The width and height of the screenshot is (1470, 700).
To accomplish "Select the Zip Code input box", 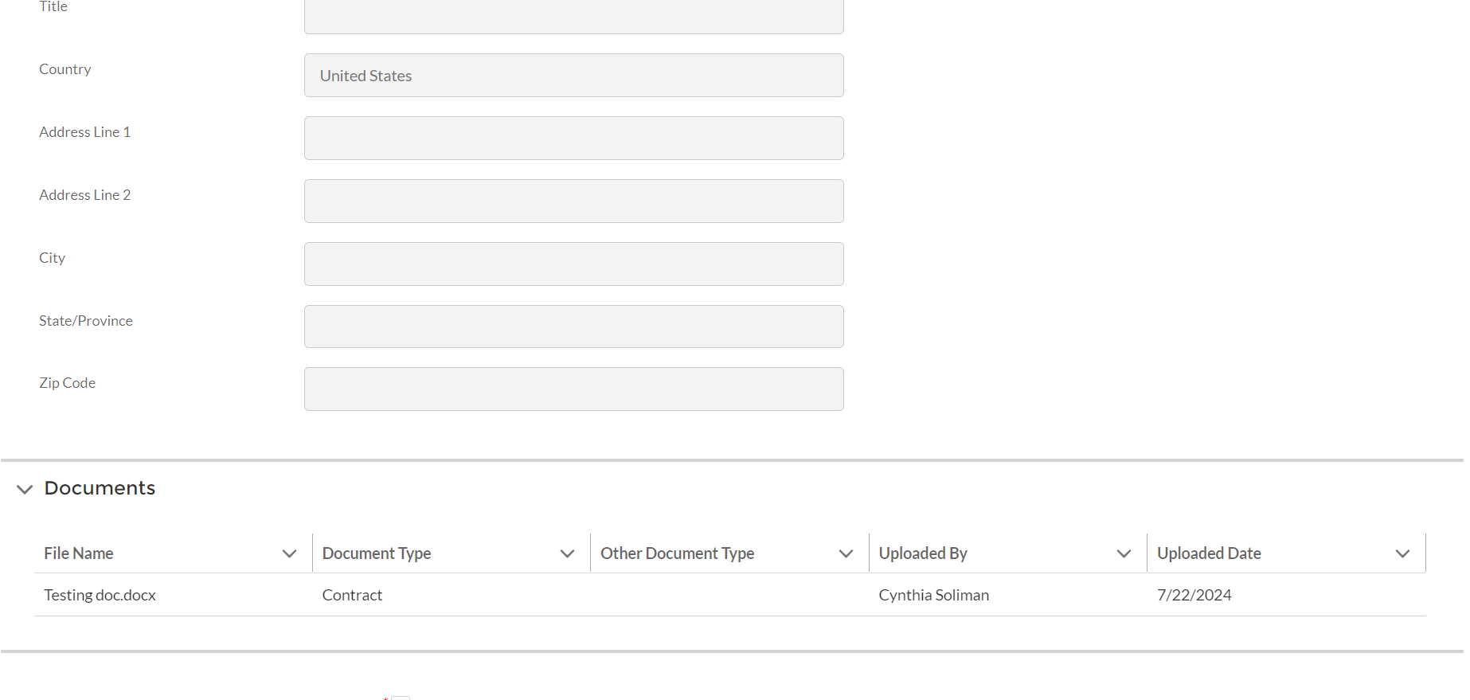I will (573, 389).
